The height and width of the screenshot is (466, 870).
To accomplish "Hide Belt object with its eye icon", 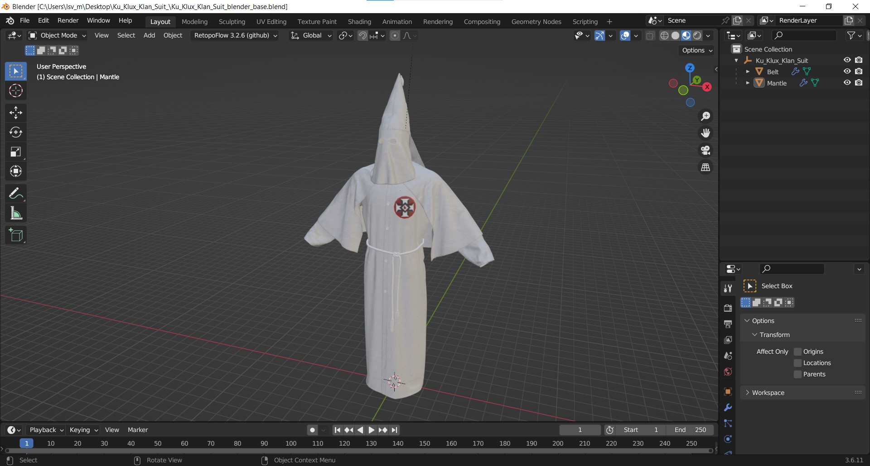I will tap(847, 71).
